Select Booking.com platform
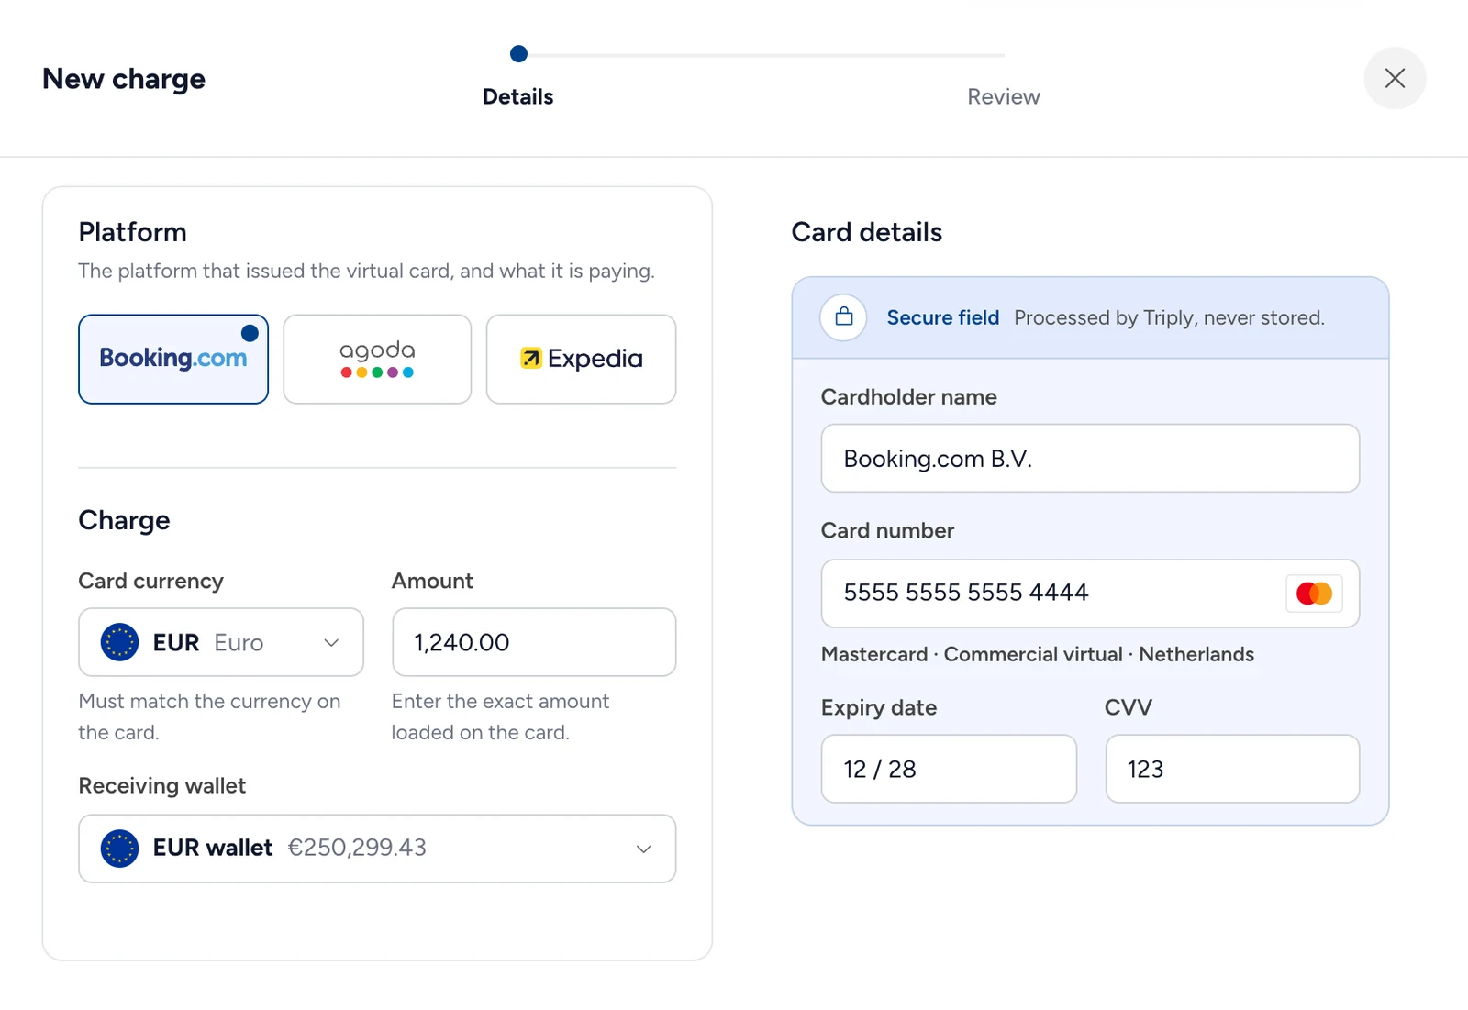 pos(173,360)
